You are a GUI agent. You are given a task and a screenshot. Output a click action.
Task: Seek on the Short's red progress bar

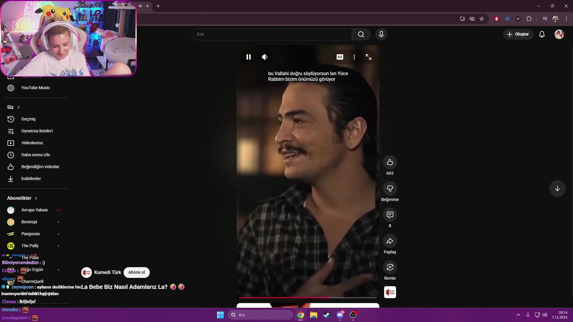coord(308,297)
